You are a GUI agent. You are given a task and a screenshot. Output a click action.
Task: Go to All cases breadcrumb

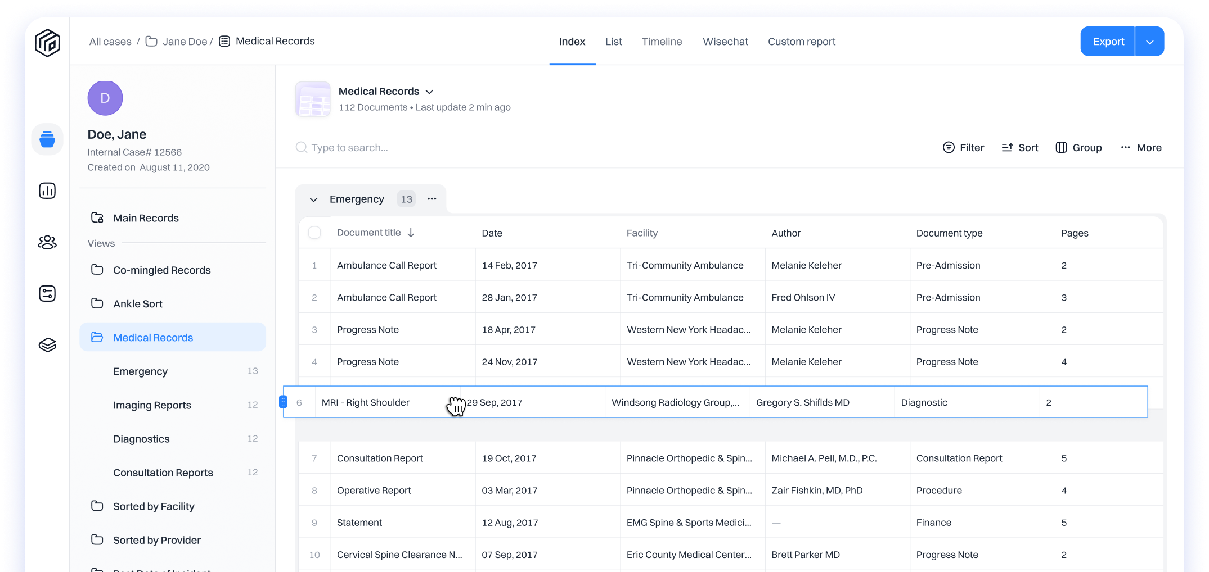pyautogui.click(x=110, y=42)
